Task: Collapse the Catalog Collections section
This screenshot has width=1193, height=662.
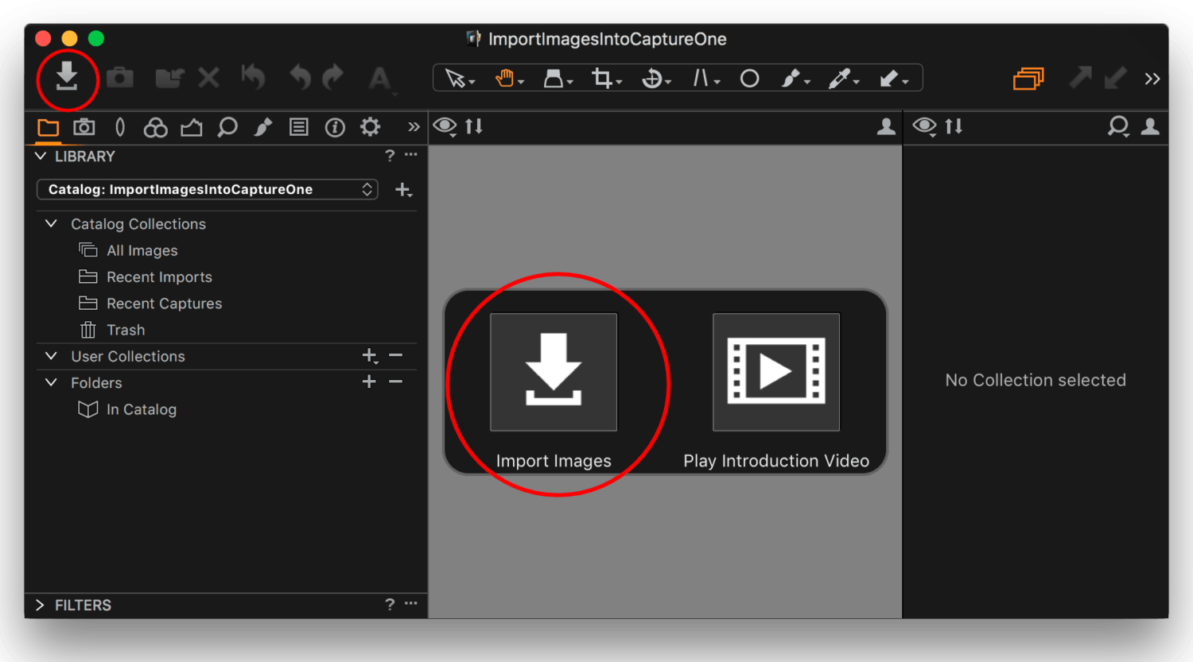Action: coord(51,223)
